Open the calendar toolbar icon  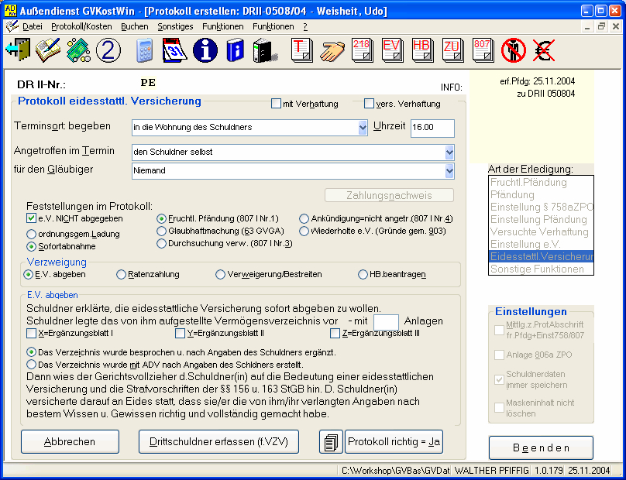click(x=174, y=50)
